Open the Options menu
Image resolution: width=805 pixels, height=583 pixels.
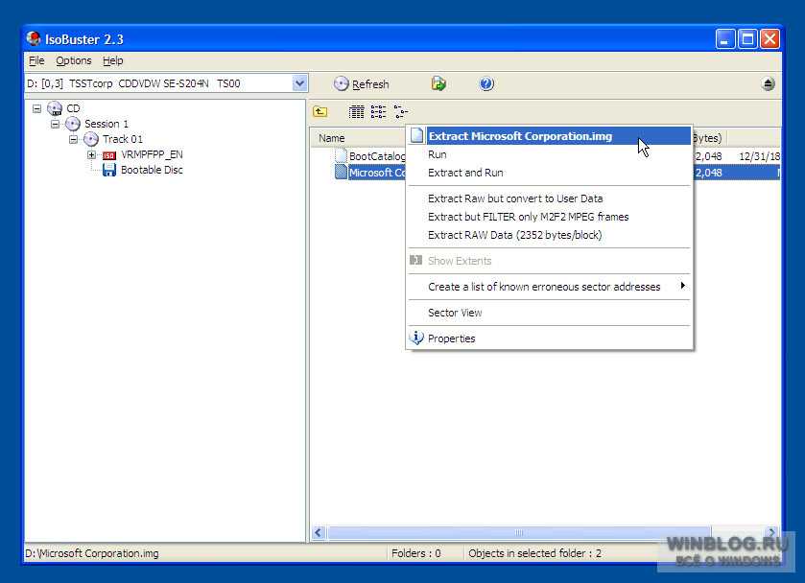pos(74,60)
